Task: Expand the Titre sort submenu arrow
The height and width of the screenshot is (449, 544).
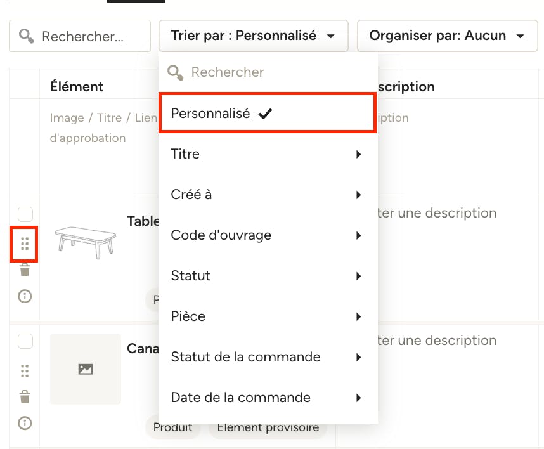Action: (x=359, y=154)
